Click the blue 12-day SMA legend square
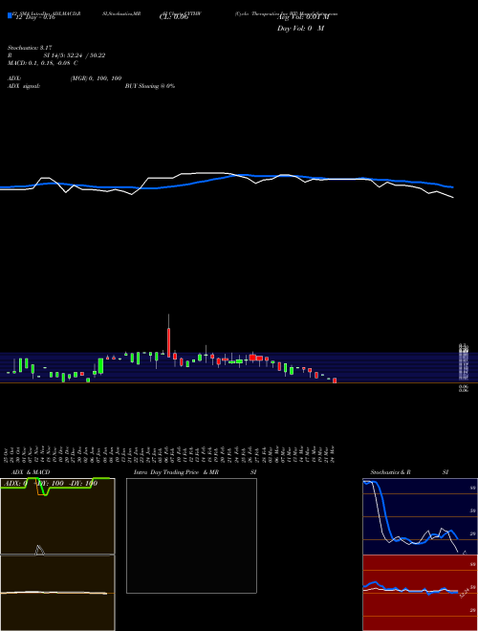Image resolution: width=478 pixels, height=631 pixels. (x=10, y=15)
